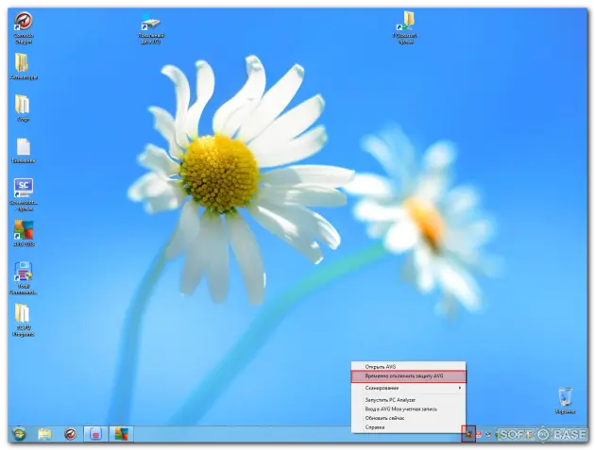
Task: Select the blank document file on desktop
Action: [23, 146]
